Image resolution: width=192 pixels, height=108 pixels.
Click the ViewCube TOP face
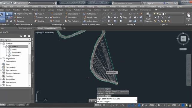tap(183, 39)
